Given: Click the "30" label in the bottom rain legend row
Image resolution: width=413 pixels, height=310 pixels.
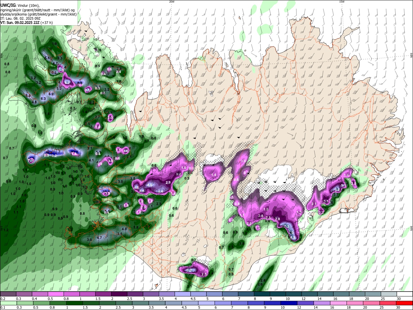Looking at the screenshot, I should [398, 307].
